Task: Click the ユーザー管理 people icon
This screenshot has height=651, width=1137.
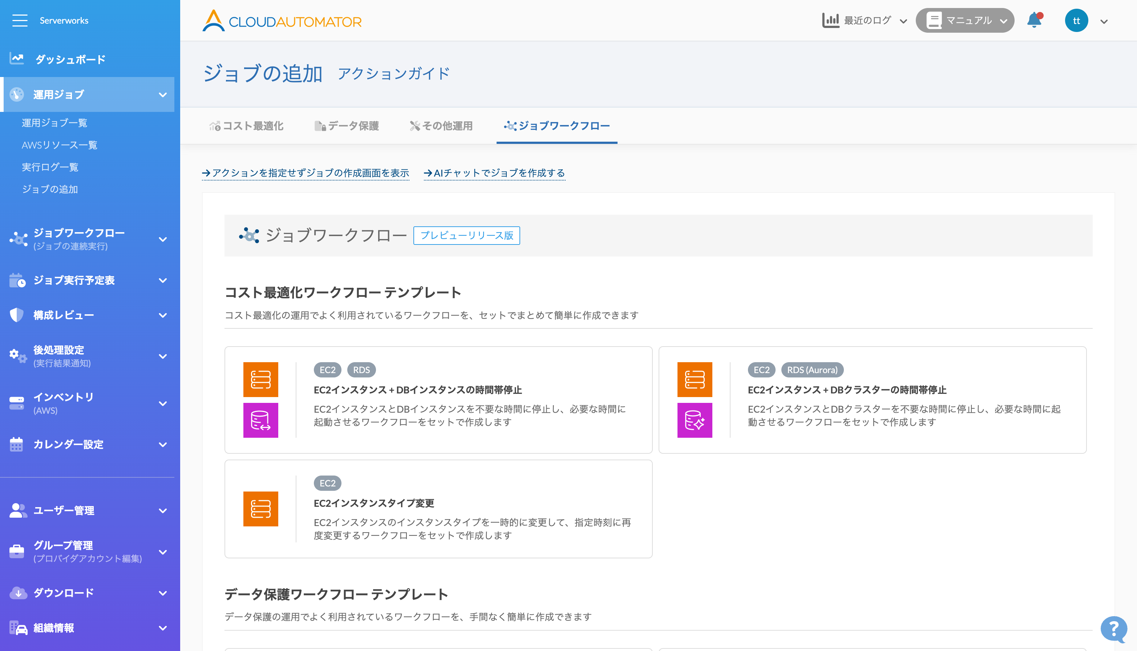Action: (18, 511)
